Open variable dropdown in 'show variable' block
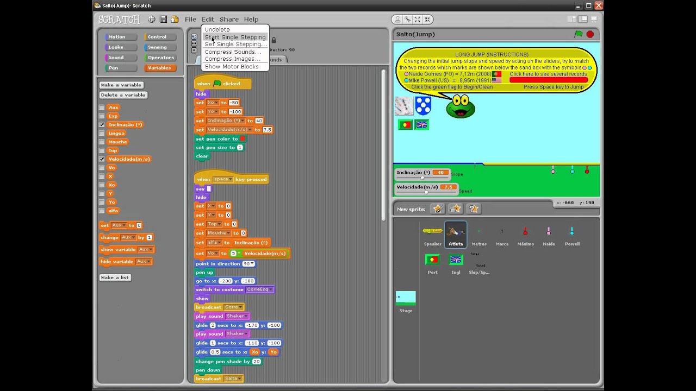Screen dimensions: 696x391 click(x=145, y=250)
